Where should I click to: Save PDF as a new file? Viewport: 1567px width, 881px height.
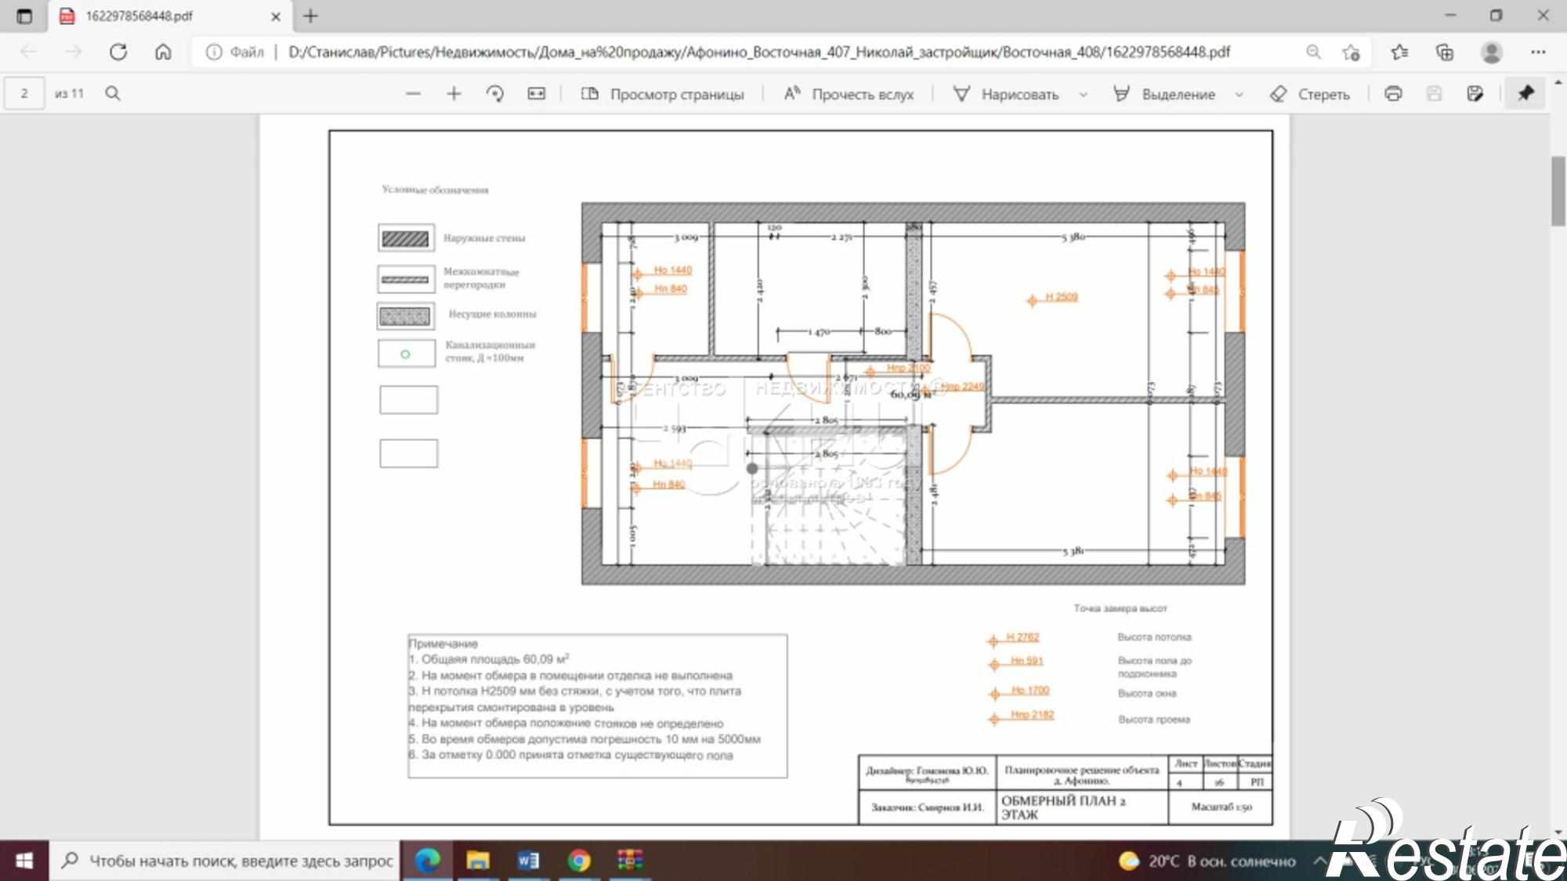[x=1475, y=93]
